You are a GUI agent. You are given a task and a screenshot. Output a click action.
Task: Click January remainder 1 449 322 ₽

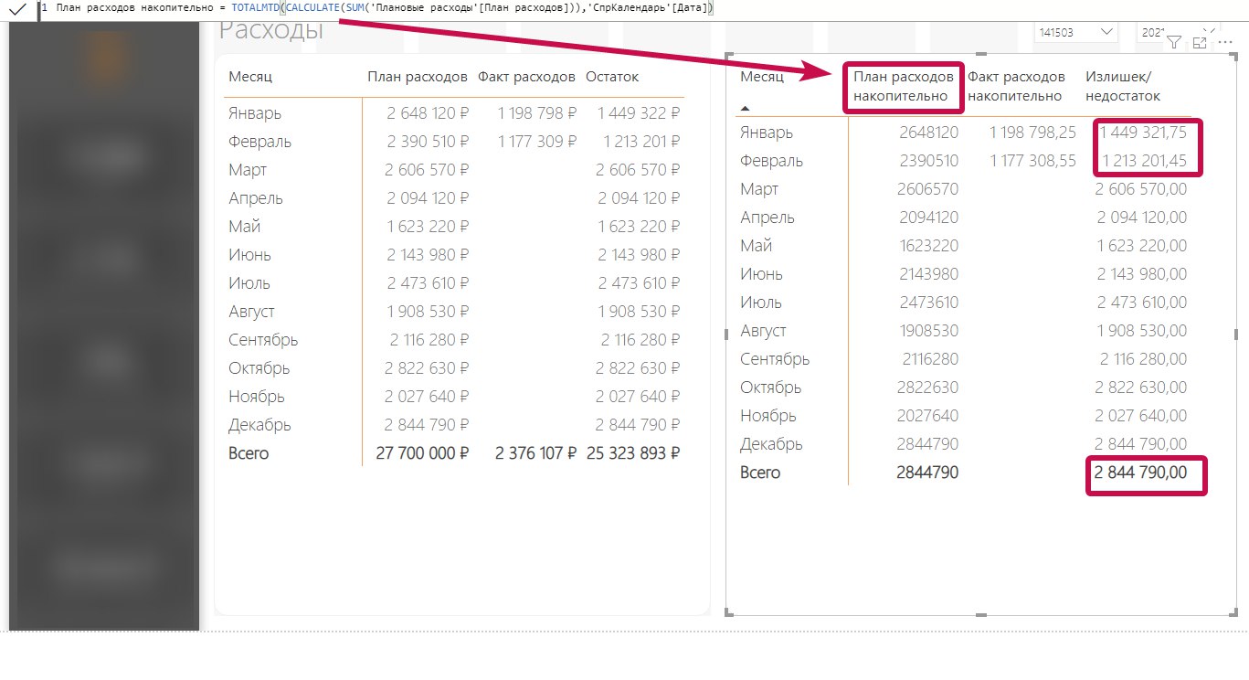639,113
